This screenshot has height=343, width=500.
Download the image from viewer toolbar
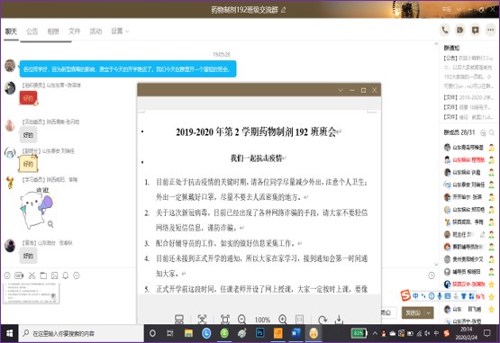click(x=340, y=319)
